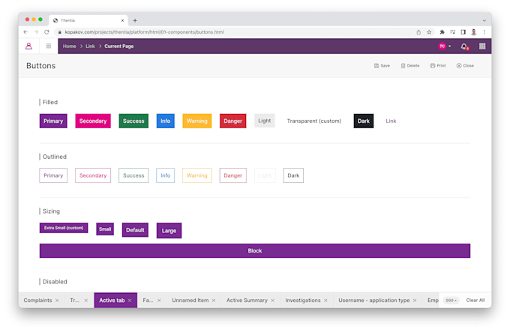This screenshot has height=332, width=510.
Task: Open the notifications bell icon
Action: [464, 46]
